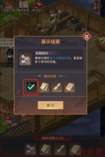105x157 pixels.
Task: Tap the ellipsis speech bubble by the officer
Action: [x=3, y=65]
